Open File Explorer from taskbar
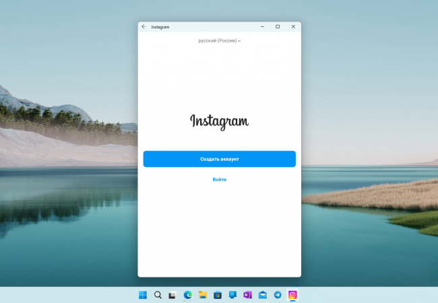This screenshot has height=303, width=438. (203, 295)
